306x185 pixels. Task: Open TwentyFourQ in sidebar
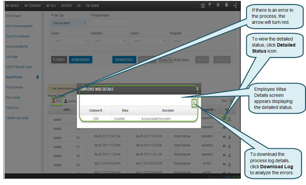click(12, 108)
